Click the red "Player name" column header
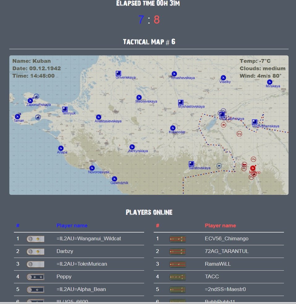 pos(221,225)
